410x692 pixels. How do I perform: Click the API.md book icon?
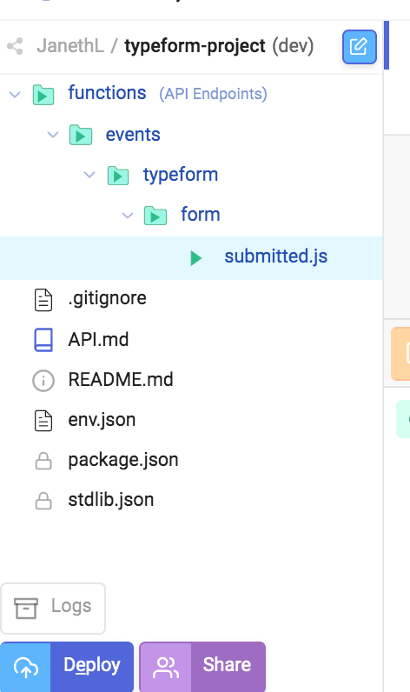pos(43,340)
